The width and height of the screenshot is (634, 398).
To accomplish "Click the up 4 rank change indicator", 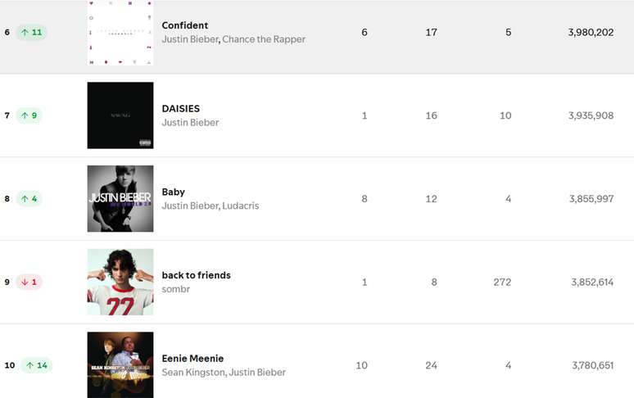I will coord(29,199).
